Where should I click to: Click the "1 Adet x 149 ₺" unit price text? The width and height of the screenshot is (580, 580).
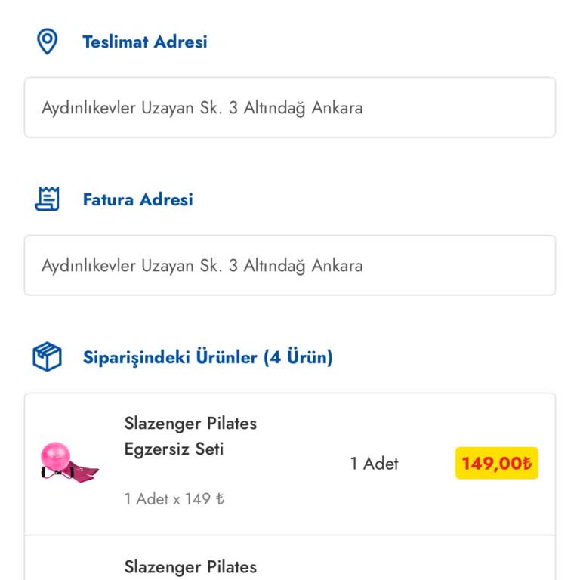point(174,499)
